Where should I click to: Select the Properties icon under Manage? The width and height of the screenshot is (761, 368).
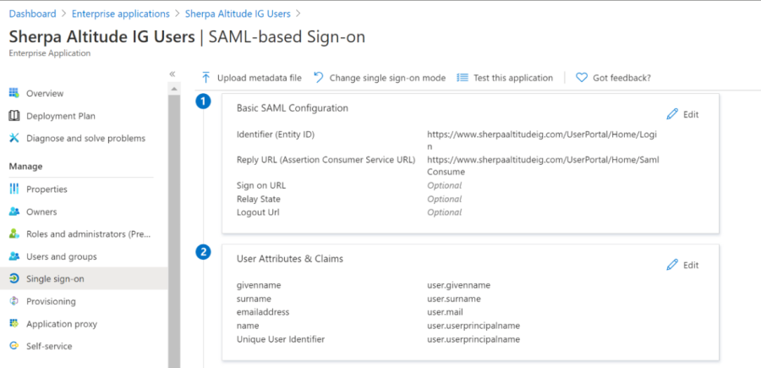[x=14, y=189]
